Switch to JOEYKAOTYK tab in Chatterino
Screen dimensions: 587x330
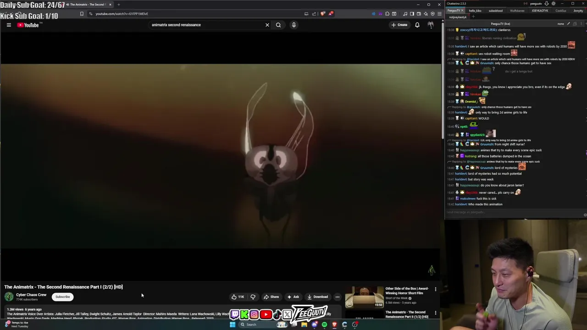pos(540,11)
